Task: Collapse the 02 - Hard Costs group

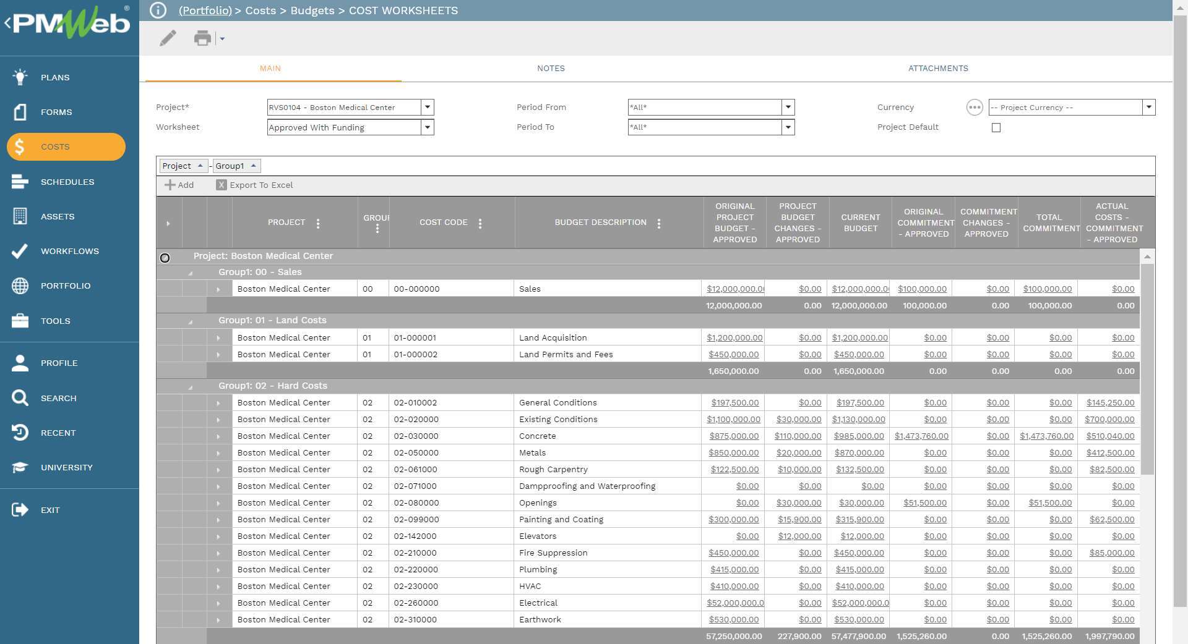Action: point(191,387)
